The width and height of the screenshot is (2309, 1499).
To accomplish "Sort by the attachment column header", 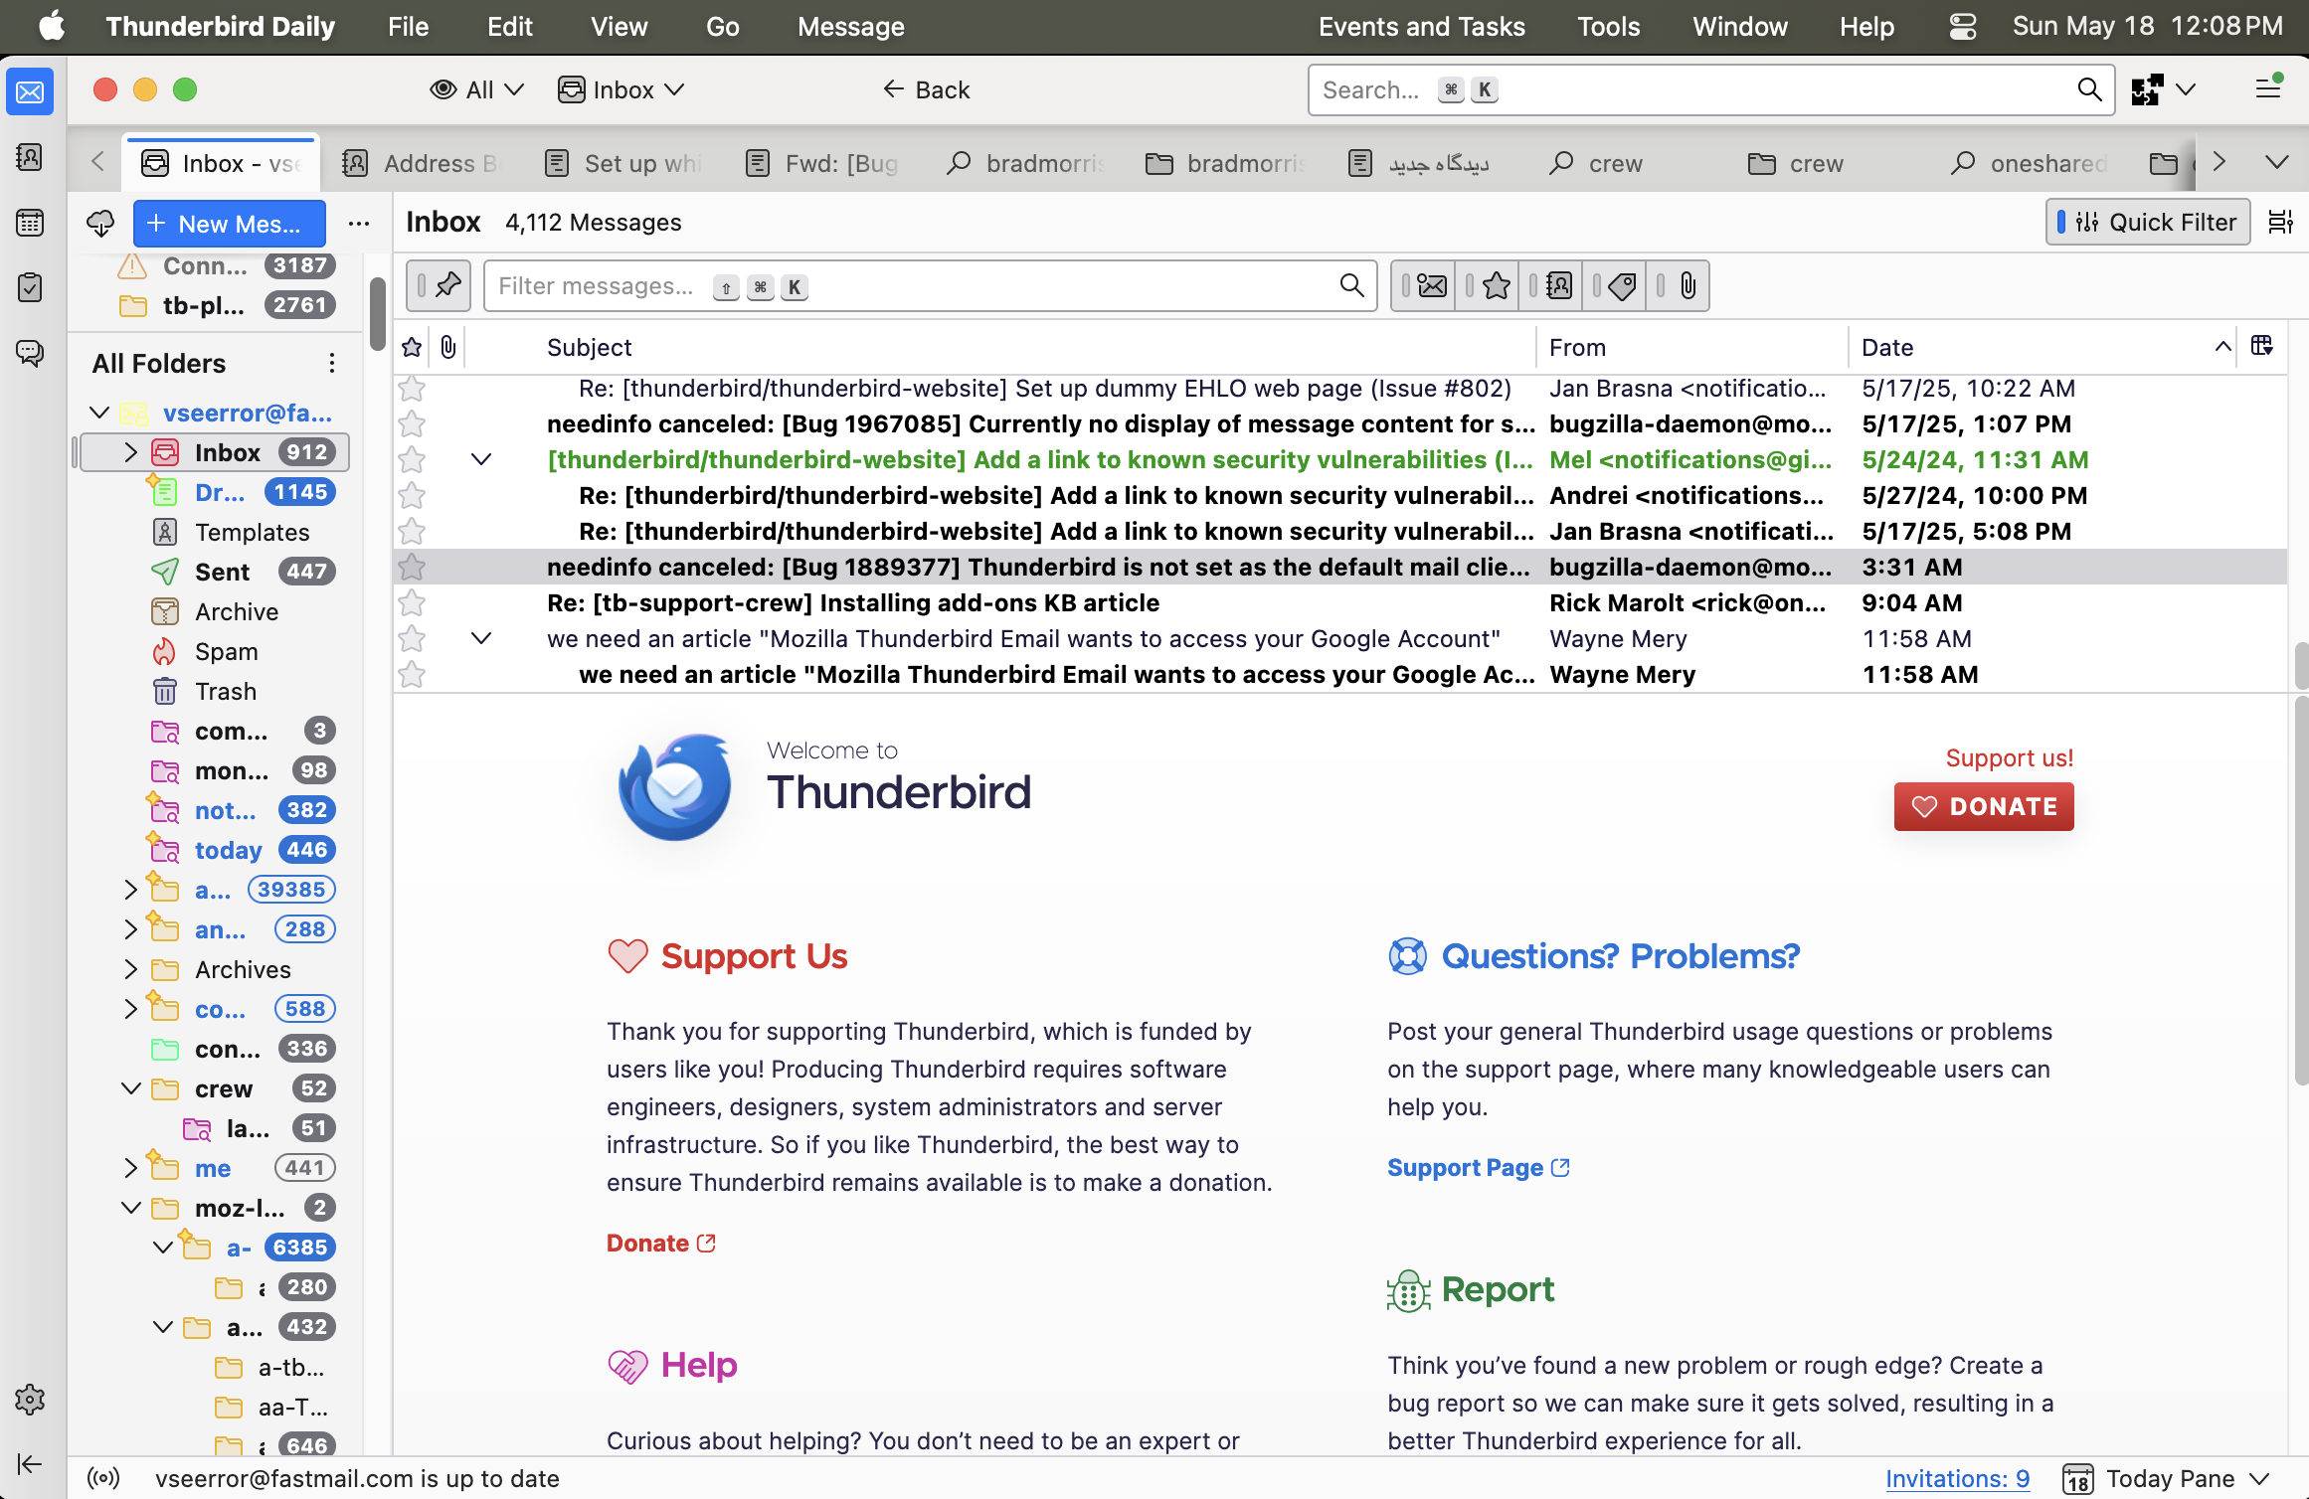I will 448,347.
